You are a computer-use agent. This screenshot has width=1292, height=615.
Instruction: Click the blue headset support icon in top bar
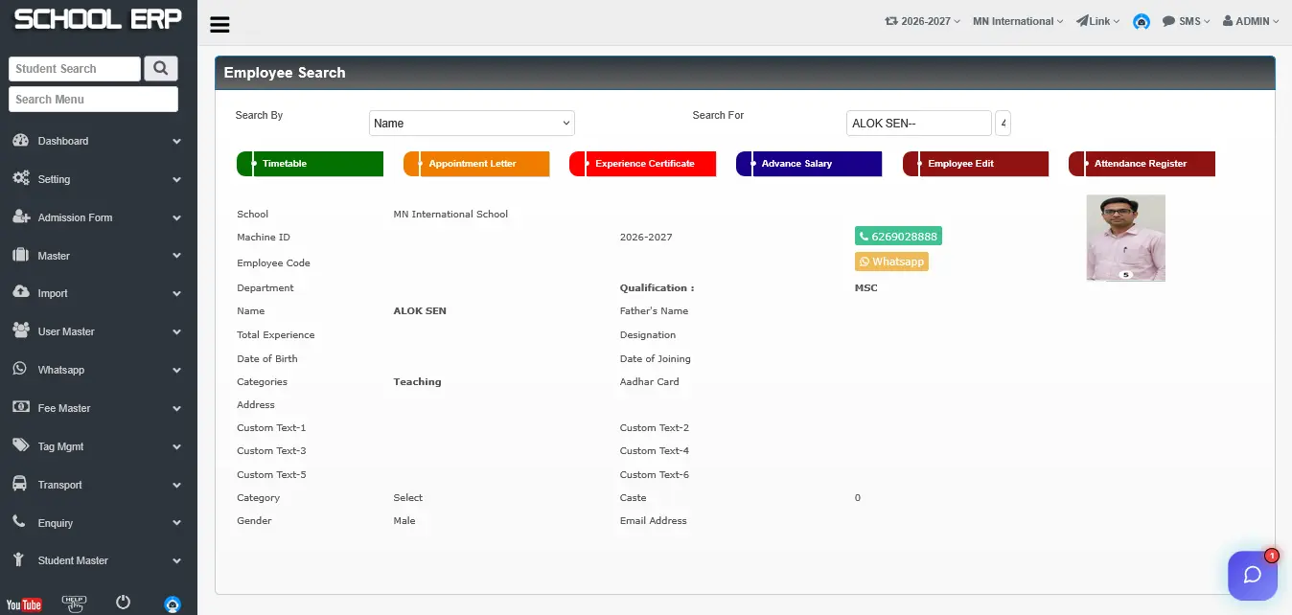click(1141, 21)
